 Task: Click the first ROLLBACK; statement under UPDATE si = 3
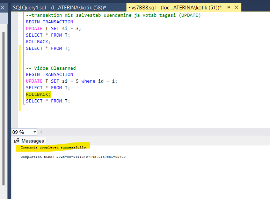click(x=38, y=42)
